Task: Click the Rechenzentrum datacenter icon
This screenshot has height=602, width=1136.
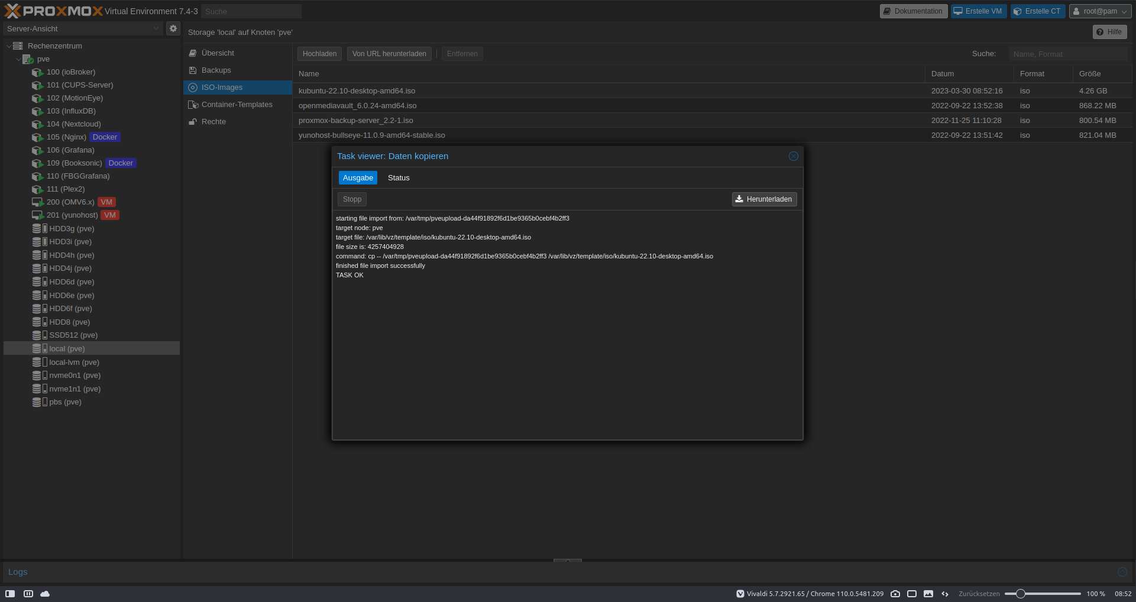Action: [x=18, y=46]
